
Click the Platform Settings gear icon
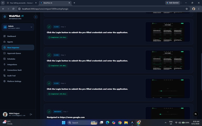click(x=5, y=81)
